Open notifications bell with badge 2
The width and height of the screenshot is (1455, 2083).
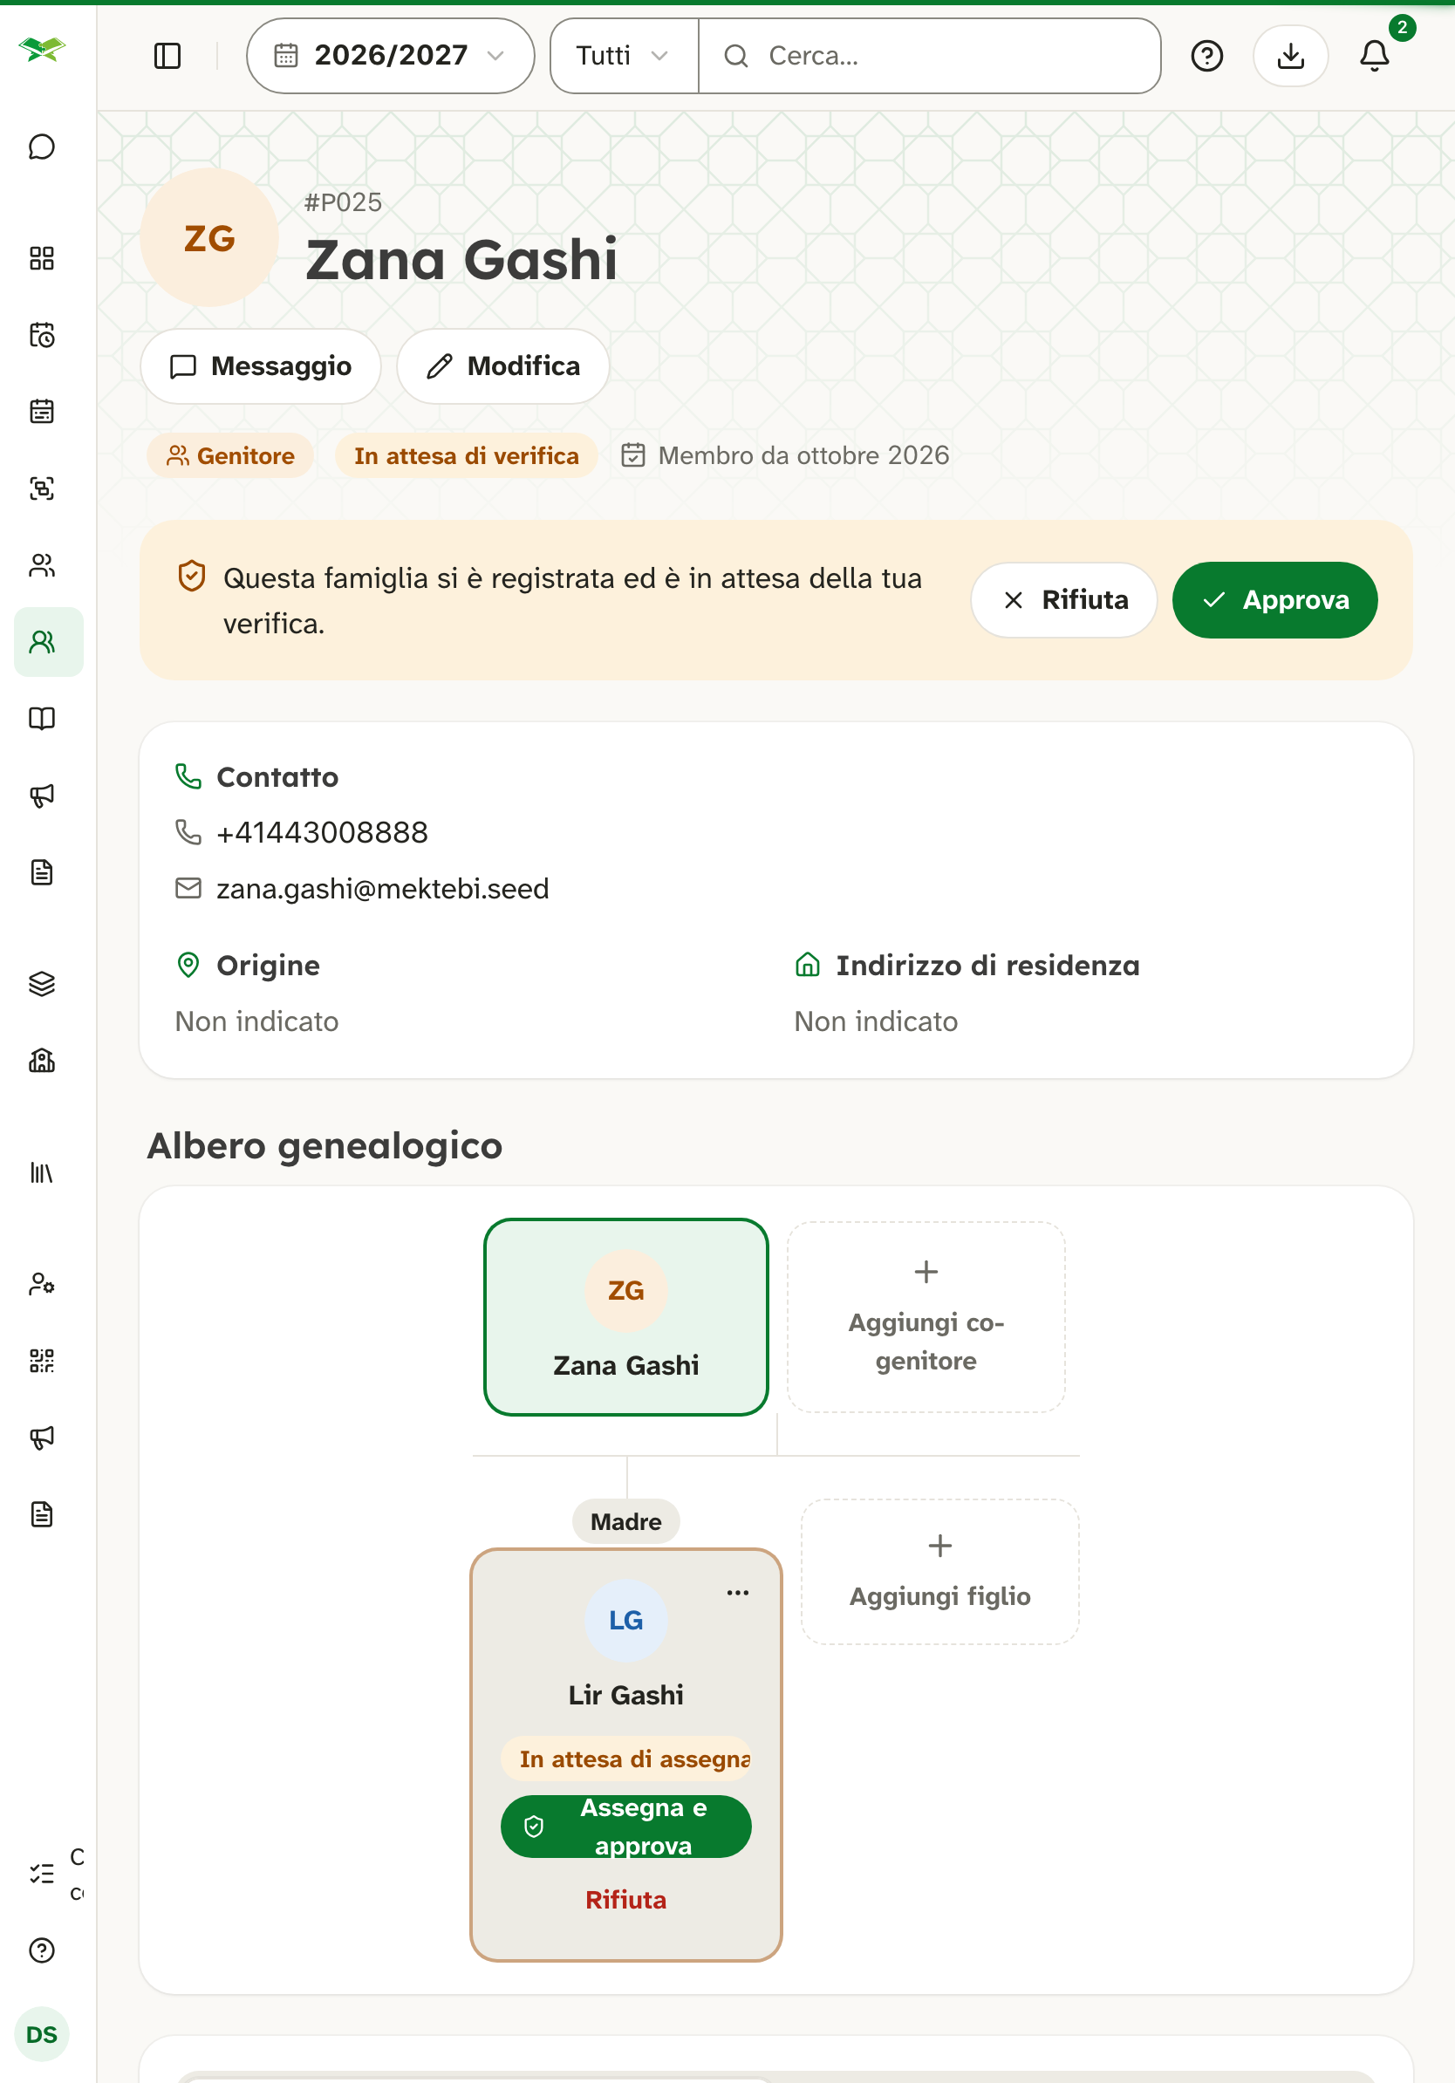point(1374,56)
